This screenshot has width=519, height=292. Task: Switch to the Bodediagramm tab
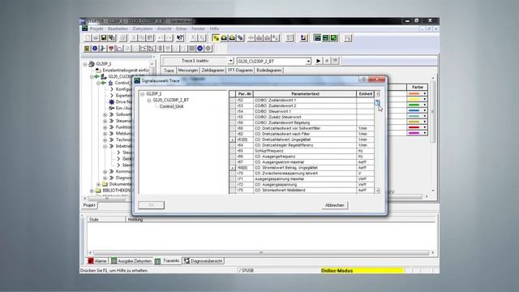(x=268, y=71)
